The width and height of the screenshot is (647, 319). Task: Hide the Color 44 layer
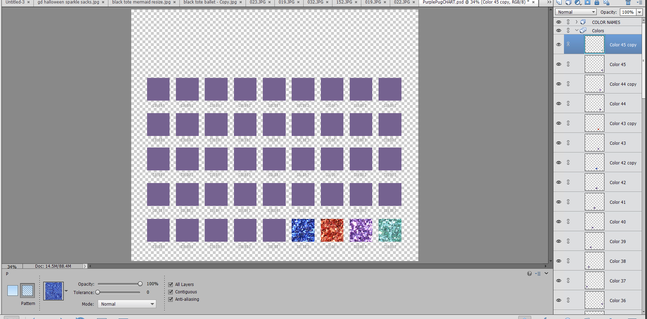[x=558, y=103]
